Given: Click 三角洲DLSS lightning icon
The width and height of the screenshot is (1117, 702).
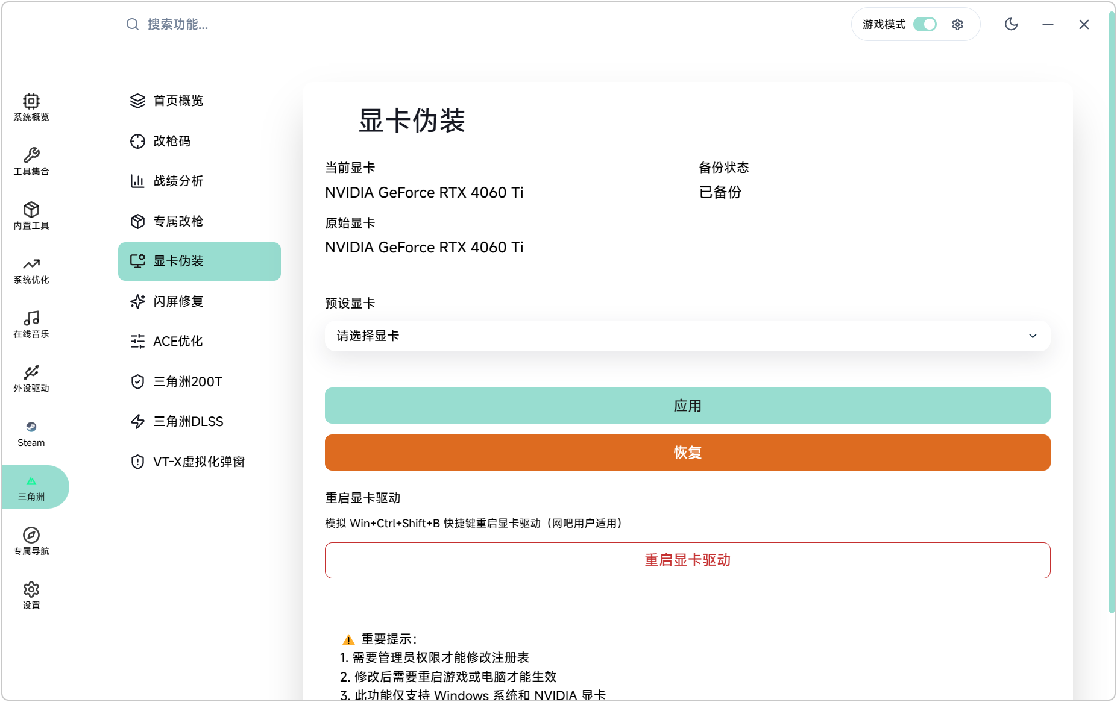Looking at the screenshot, I should (x=137, y=421).
